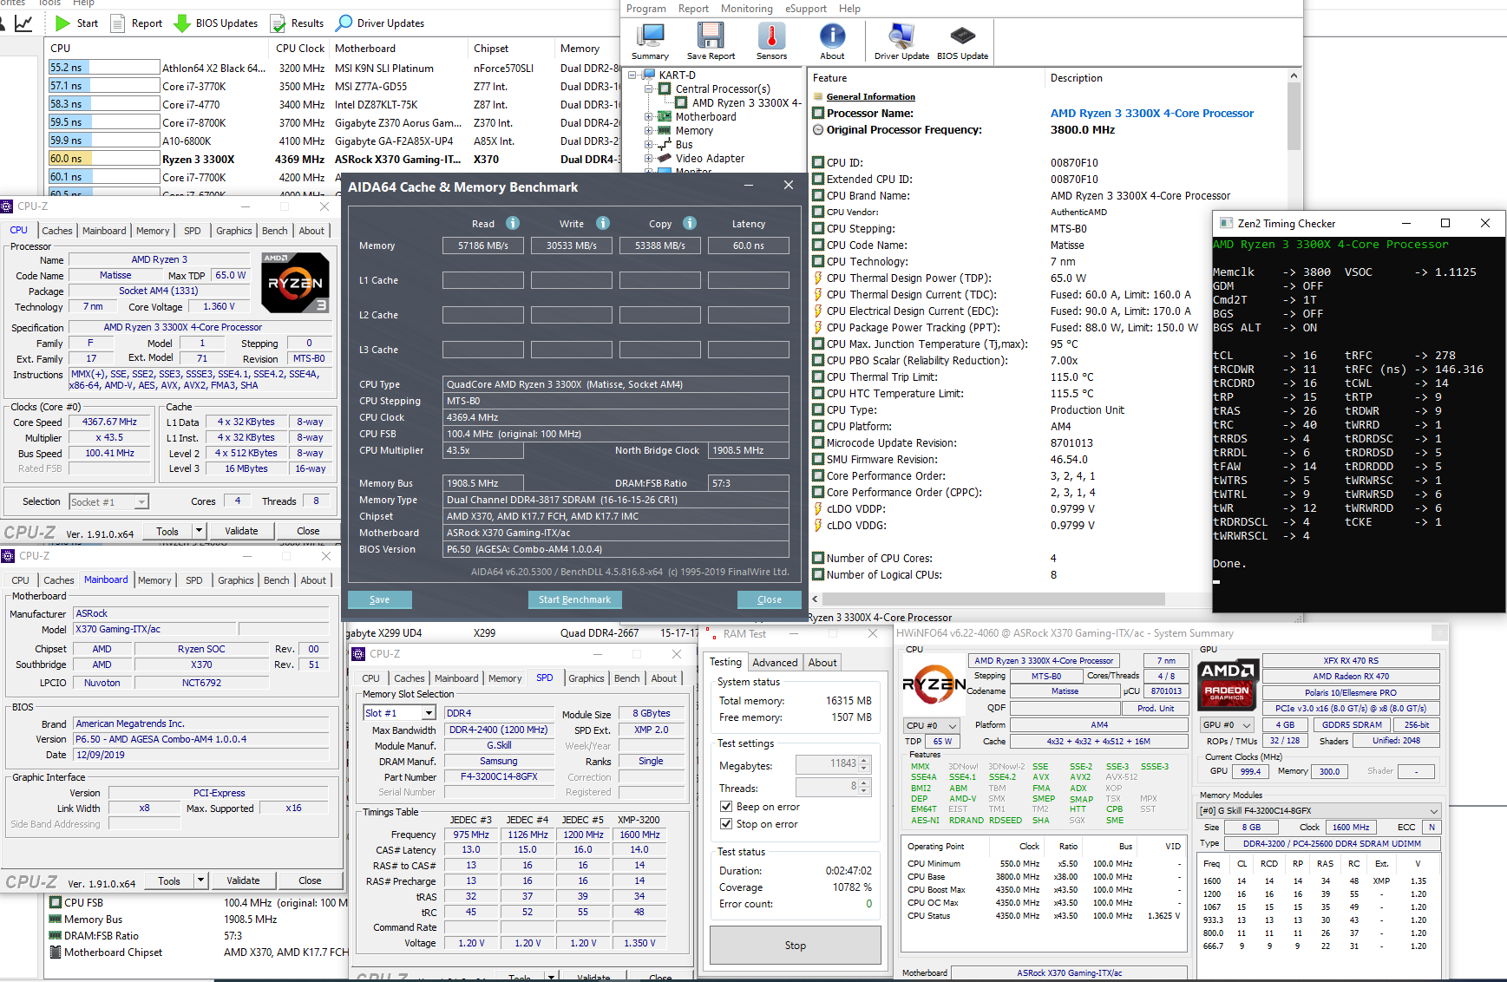Click the Driver Update icon in HWiNFO toolbar

(901, 41)
